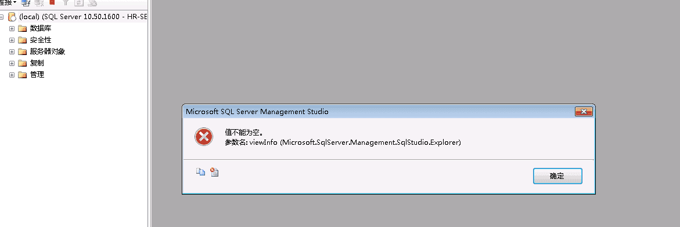Click the filter funnel icon
680x227 pixels.
tap(66, 2)
